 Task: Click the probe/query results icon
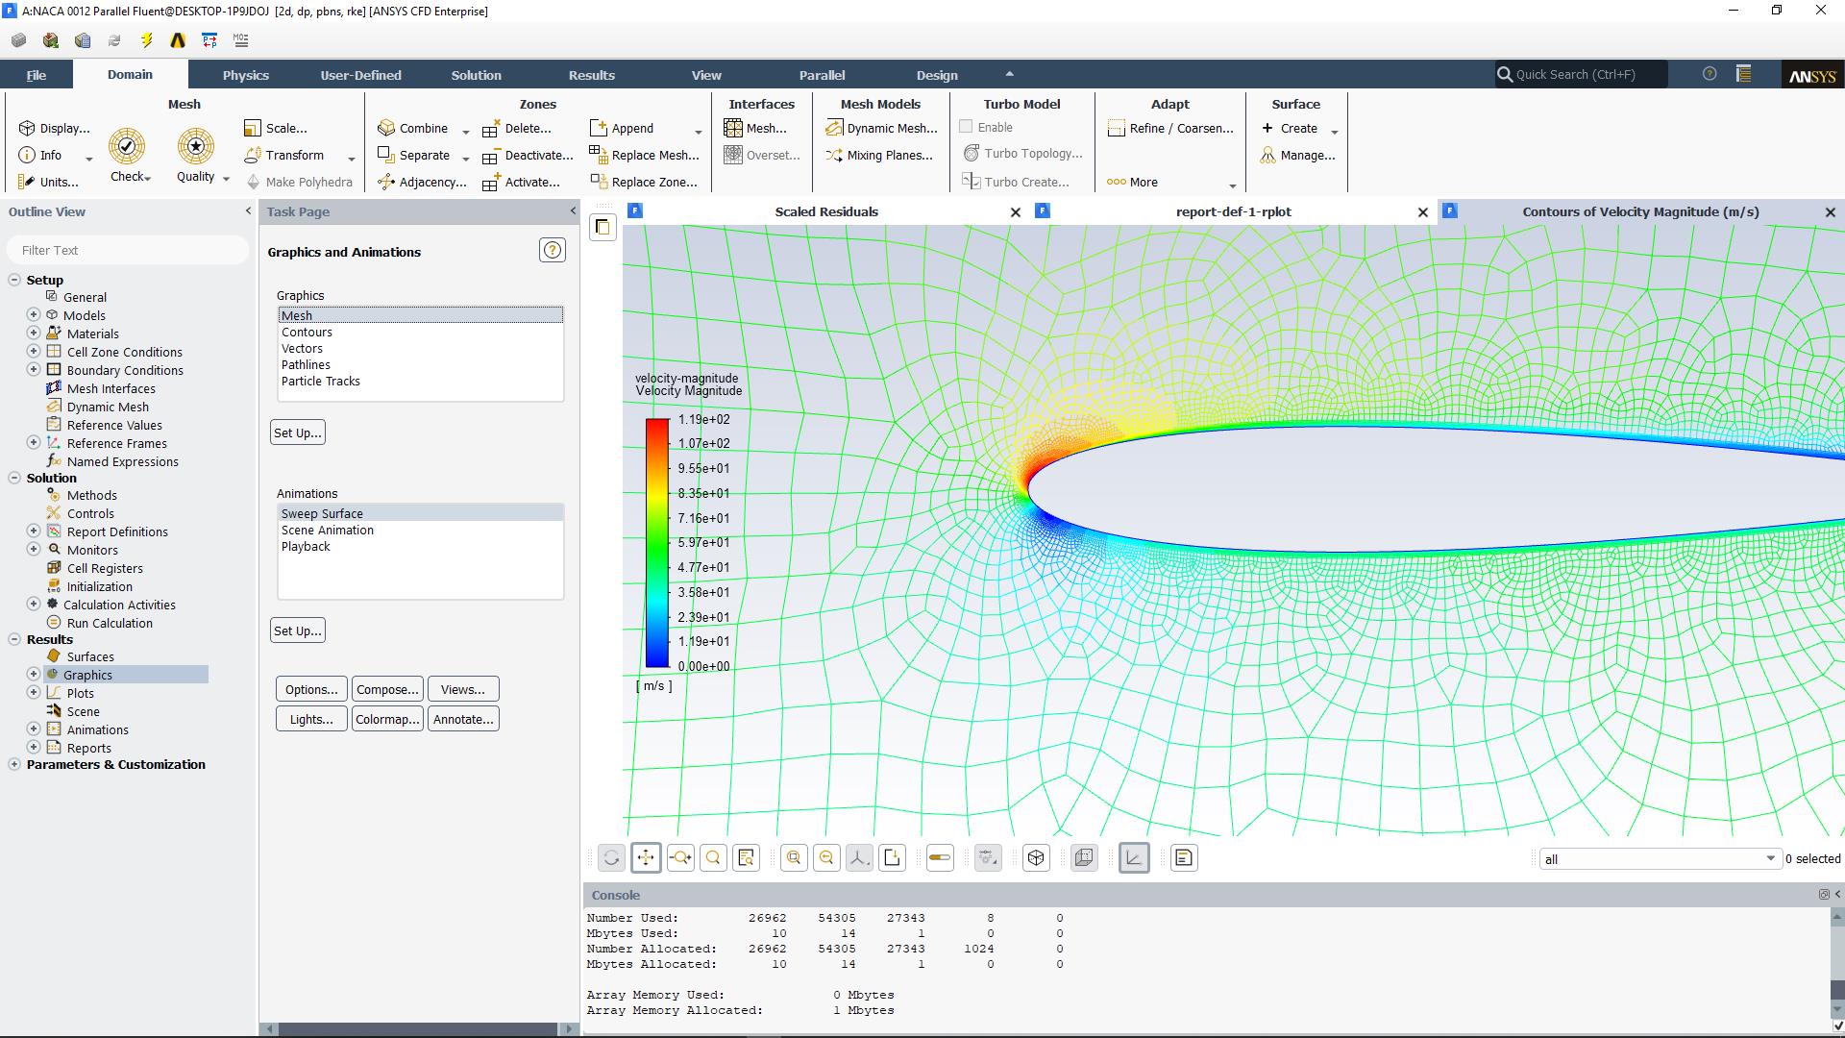(747, 858)
